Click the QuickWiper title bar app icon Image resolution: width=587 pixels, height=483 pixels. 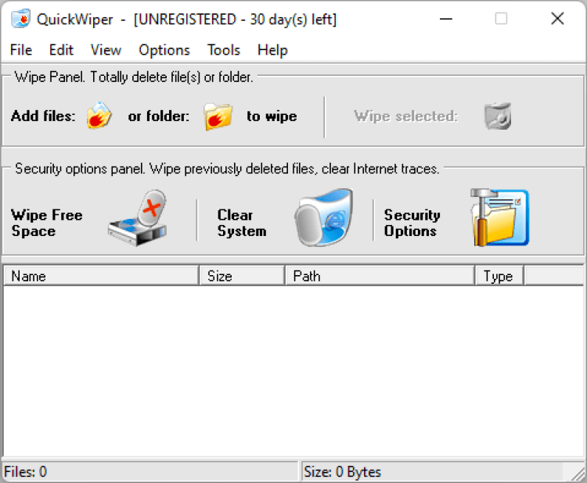[x=20, y=19]
